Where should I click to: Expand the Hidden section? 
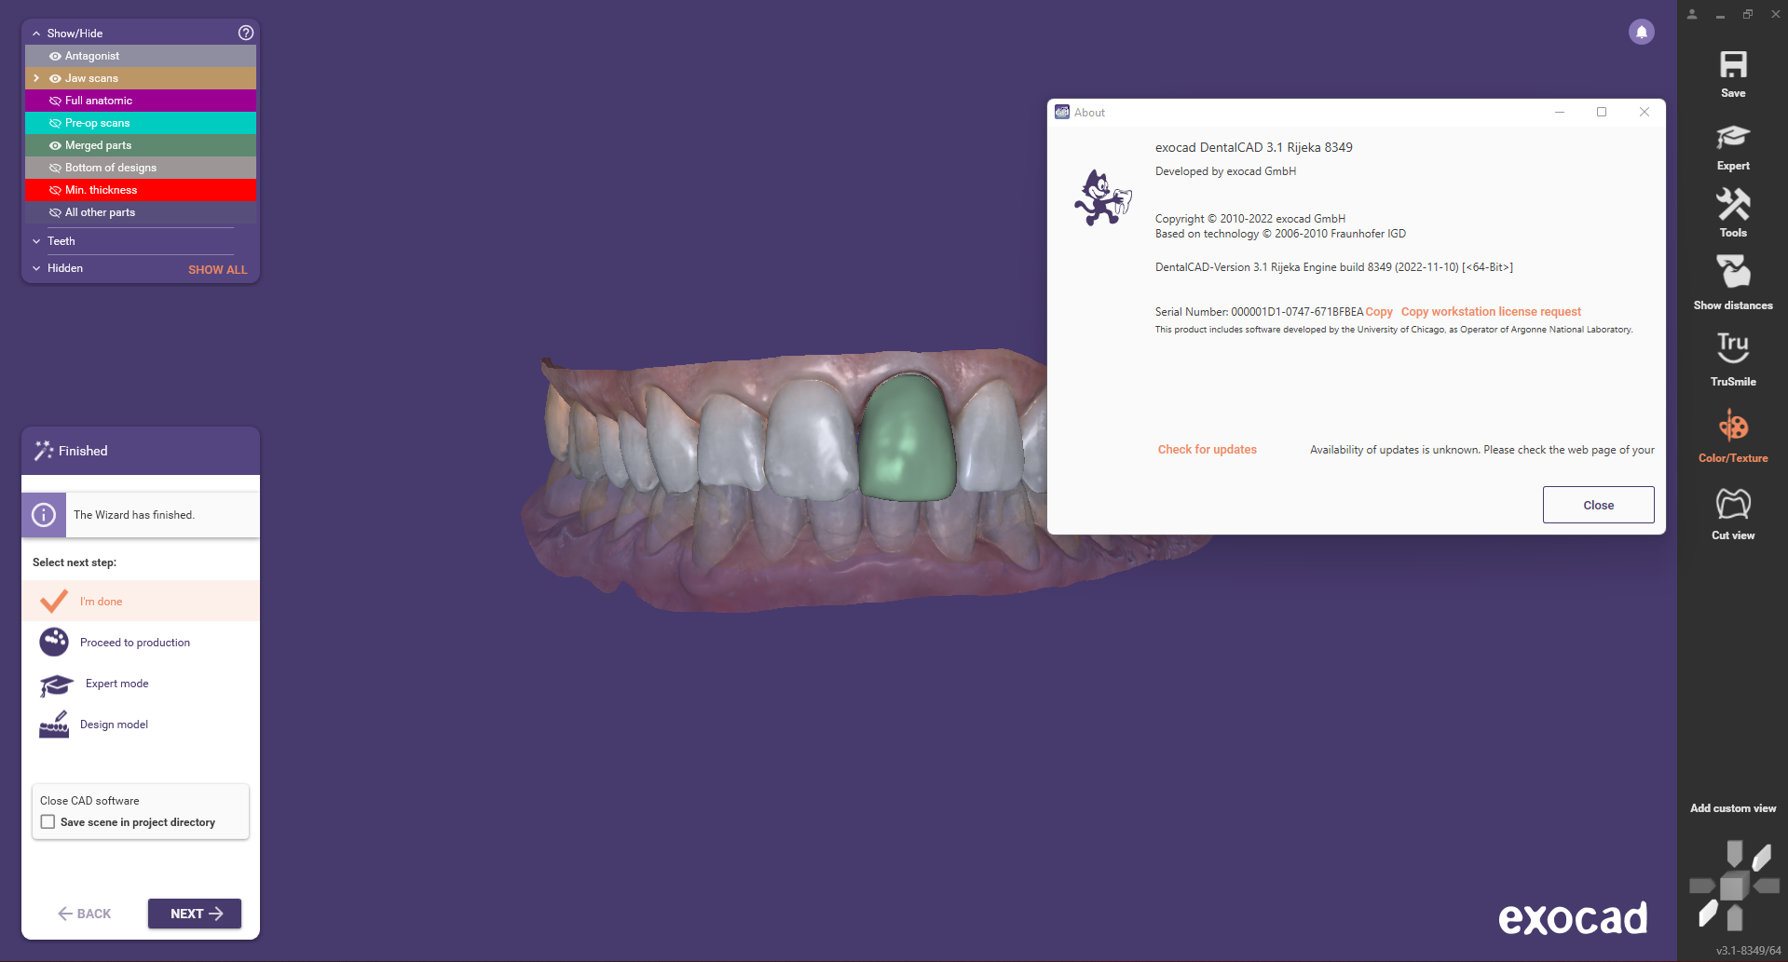[x=36, y=268]
